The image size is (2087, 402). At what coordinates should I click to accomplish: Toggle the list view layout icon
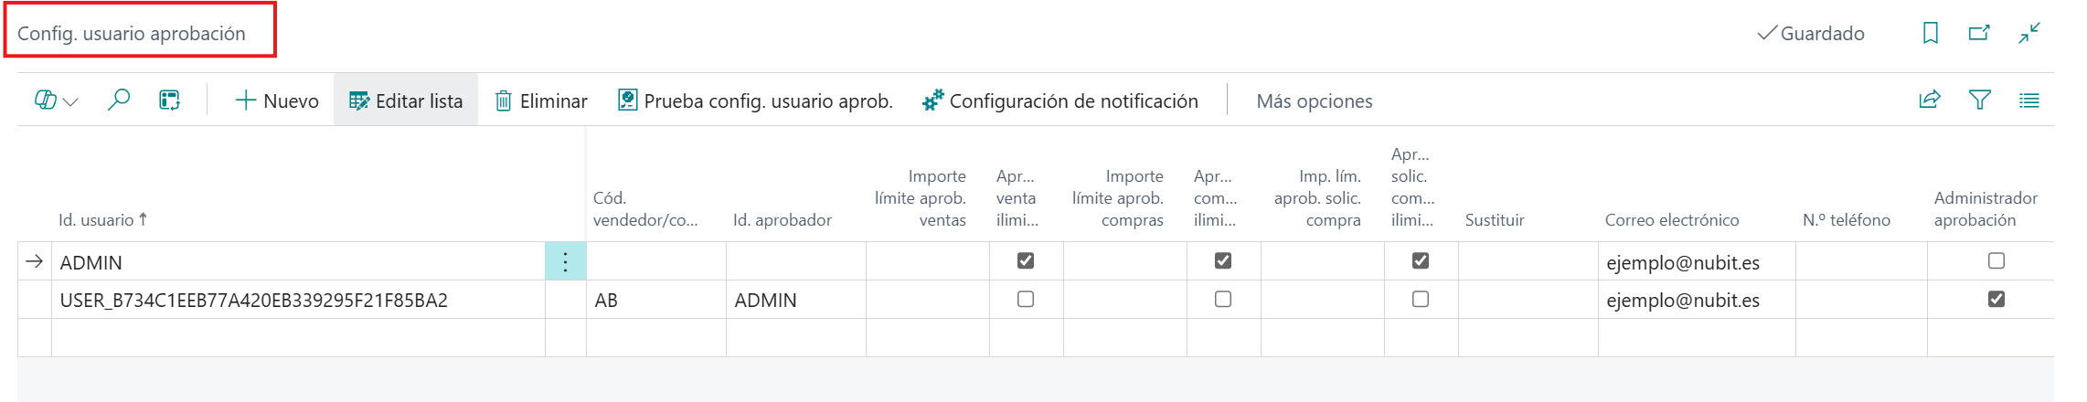click(x=2028, y=100)
